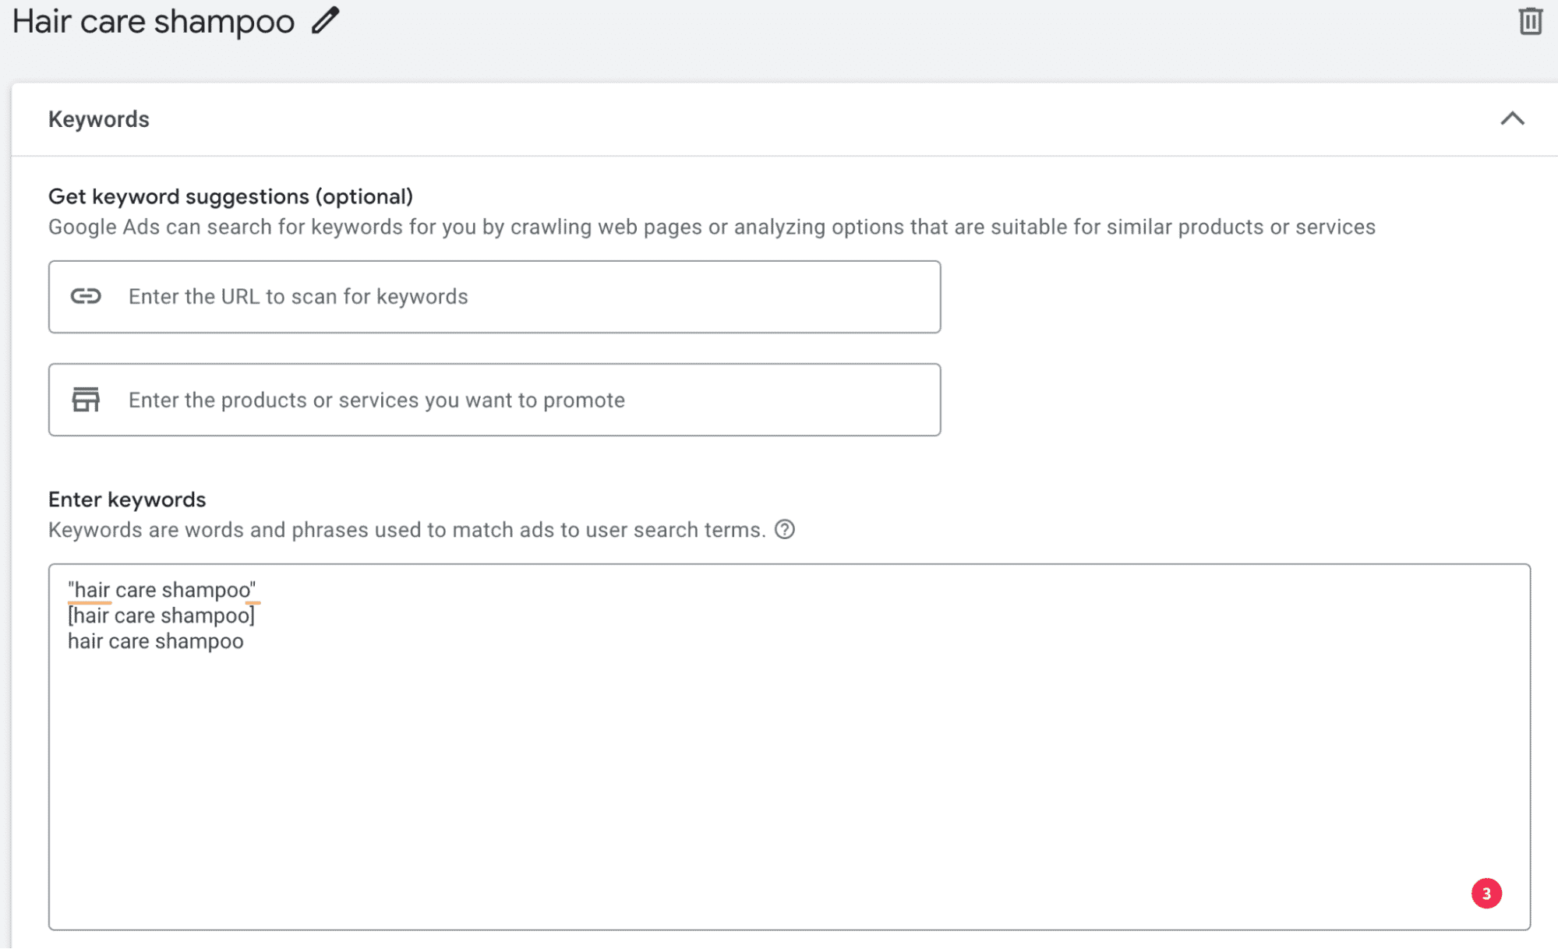The width and height of the screenshot is (1558, 949).
Task: Click the trash bin in top right corner
Action: (x=1529, y=20)
